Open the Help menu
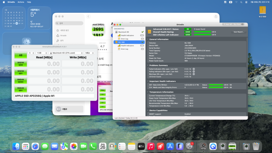 pyautogui.click(x=29, y=2)
